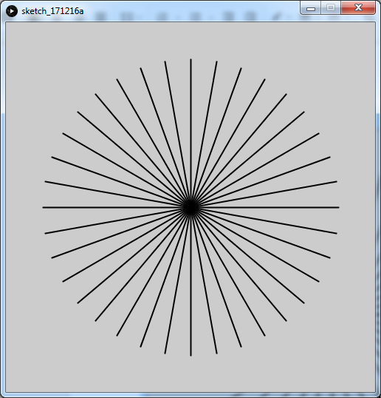Viewport: 381px width, 398px height.
Task: Click tip of ray just below left horizontal ray
Action: pyautogui.click(x=46, y=233)
